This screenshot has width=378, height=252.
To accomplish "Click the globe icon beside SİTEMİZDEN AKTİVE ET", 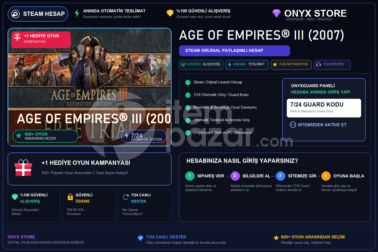I will pyautogui.click(x=293, y=125).
